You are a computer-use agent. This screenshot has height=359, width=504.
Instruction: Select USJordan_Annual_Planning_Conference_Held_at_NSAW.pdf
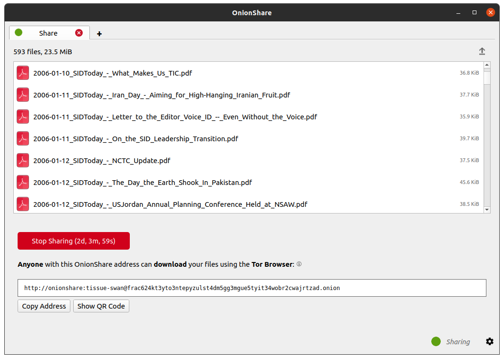(170, 204)
